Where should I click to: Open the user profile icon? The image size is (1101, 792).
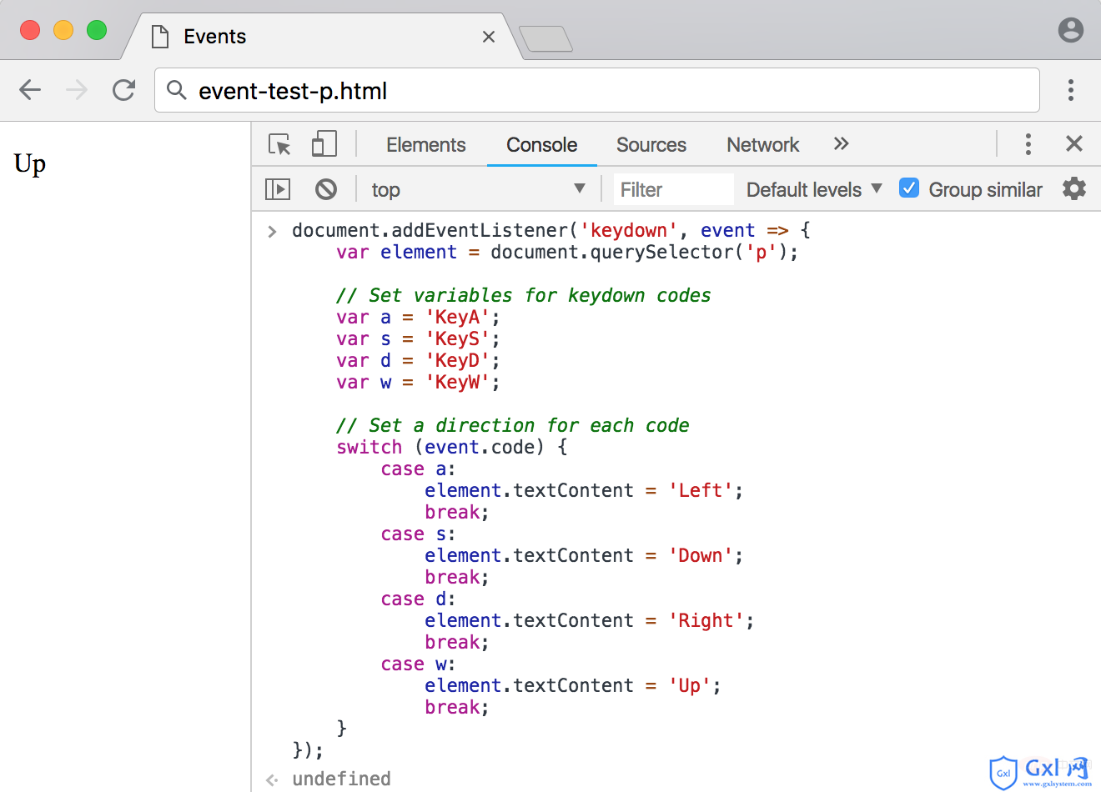pyautogui.click(x=1071, y=30)
